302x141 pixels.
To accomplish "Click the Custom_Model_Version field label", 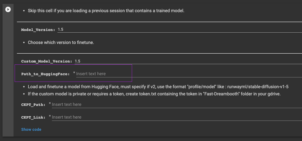I will pyautogui.click(x=46, y=61).
